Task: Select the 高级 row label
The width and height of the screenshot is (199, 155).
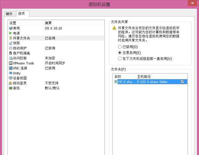Action: 16,88
